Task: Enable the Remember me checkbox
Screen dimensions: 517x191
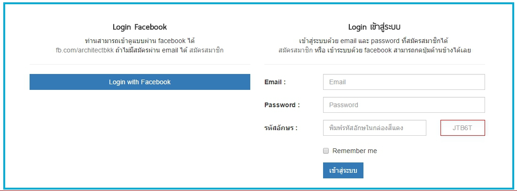Action: point(326,151)
